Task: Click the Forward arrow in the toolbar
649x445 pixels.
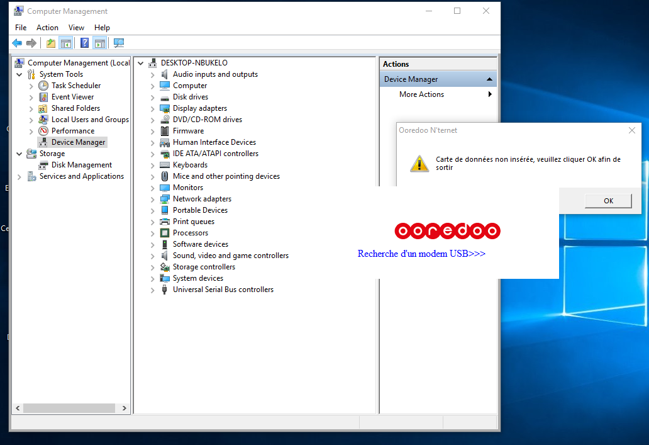Action: (x=31, y=43)
